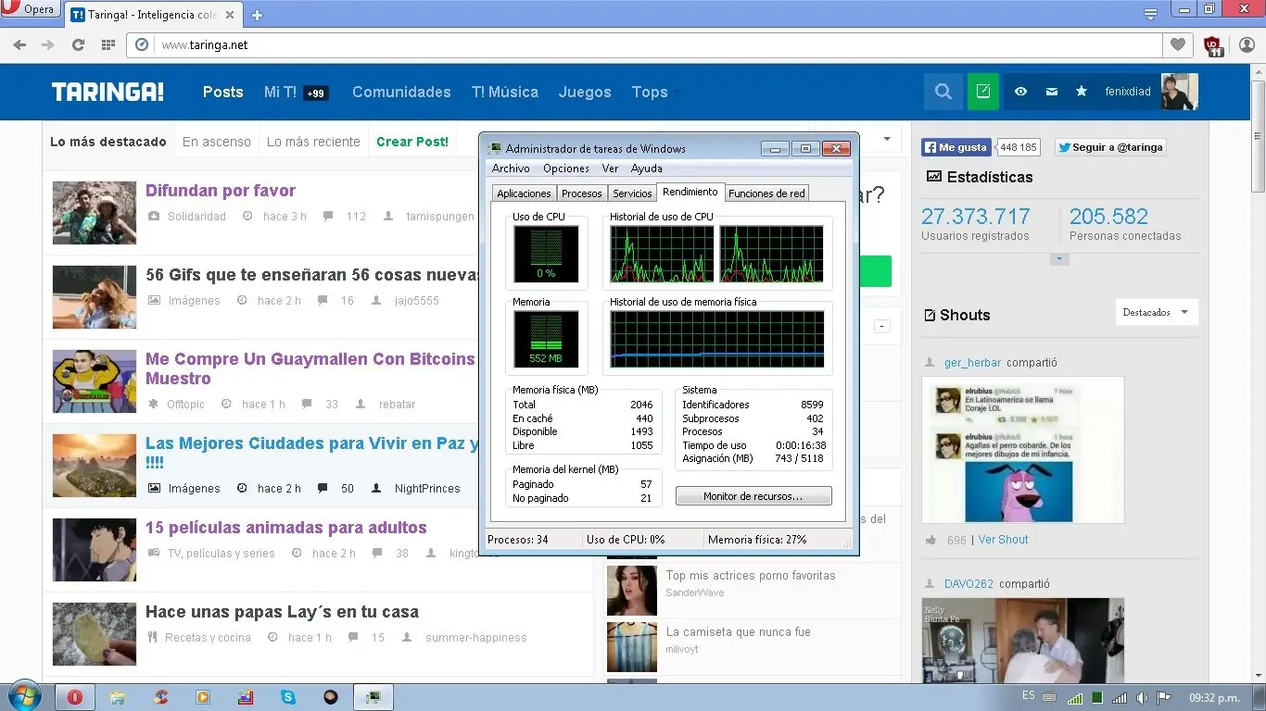The width and height of the screenshot is (1266, 711).
Task: Open Skype from the taskbar
Action: click(288, 697)
